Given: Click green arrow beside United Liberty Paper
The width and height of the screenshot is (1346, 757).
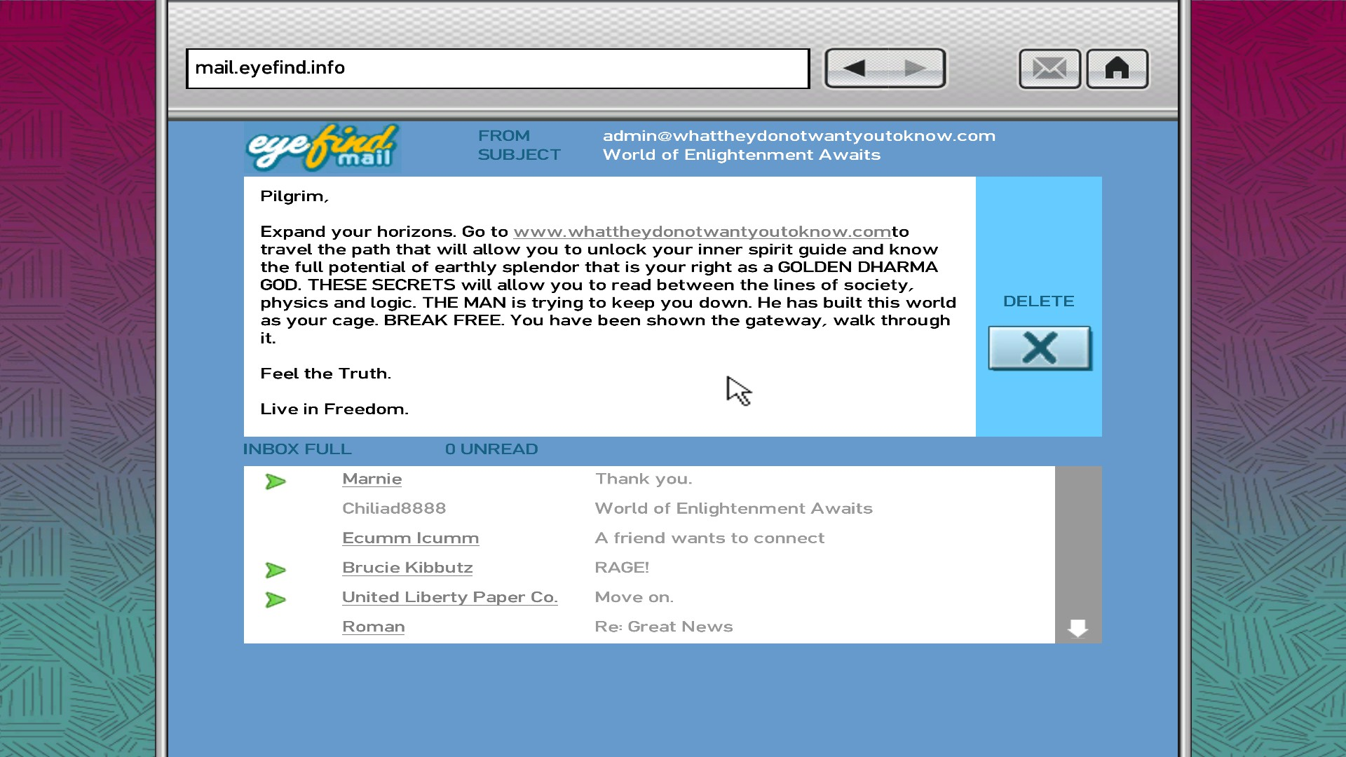Looking at the screenshot, I should pos(276,600).
